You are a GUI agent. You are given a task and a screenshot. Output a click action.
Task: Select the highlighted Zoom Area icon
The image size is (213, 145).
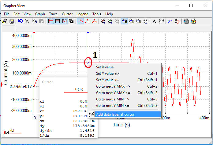tap(125, 21)
